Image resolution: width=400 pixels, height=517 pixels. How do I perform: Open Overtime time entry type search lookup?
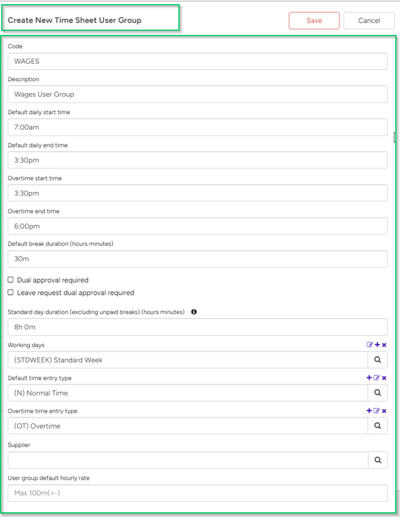(377, 426)
